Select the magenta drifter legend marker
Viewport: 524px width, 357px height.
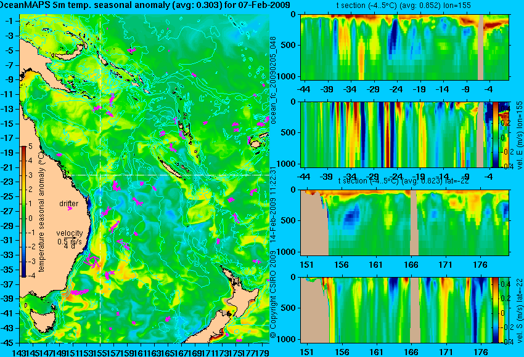(70, 208)
